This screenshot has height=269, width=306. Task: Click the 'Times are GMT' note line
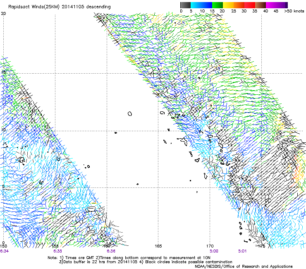coord(129,258)
